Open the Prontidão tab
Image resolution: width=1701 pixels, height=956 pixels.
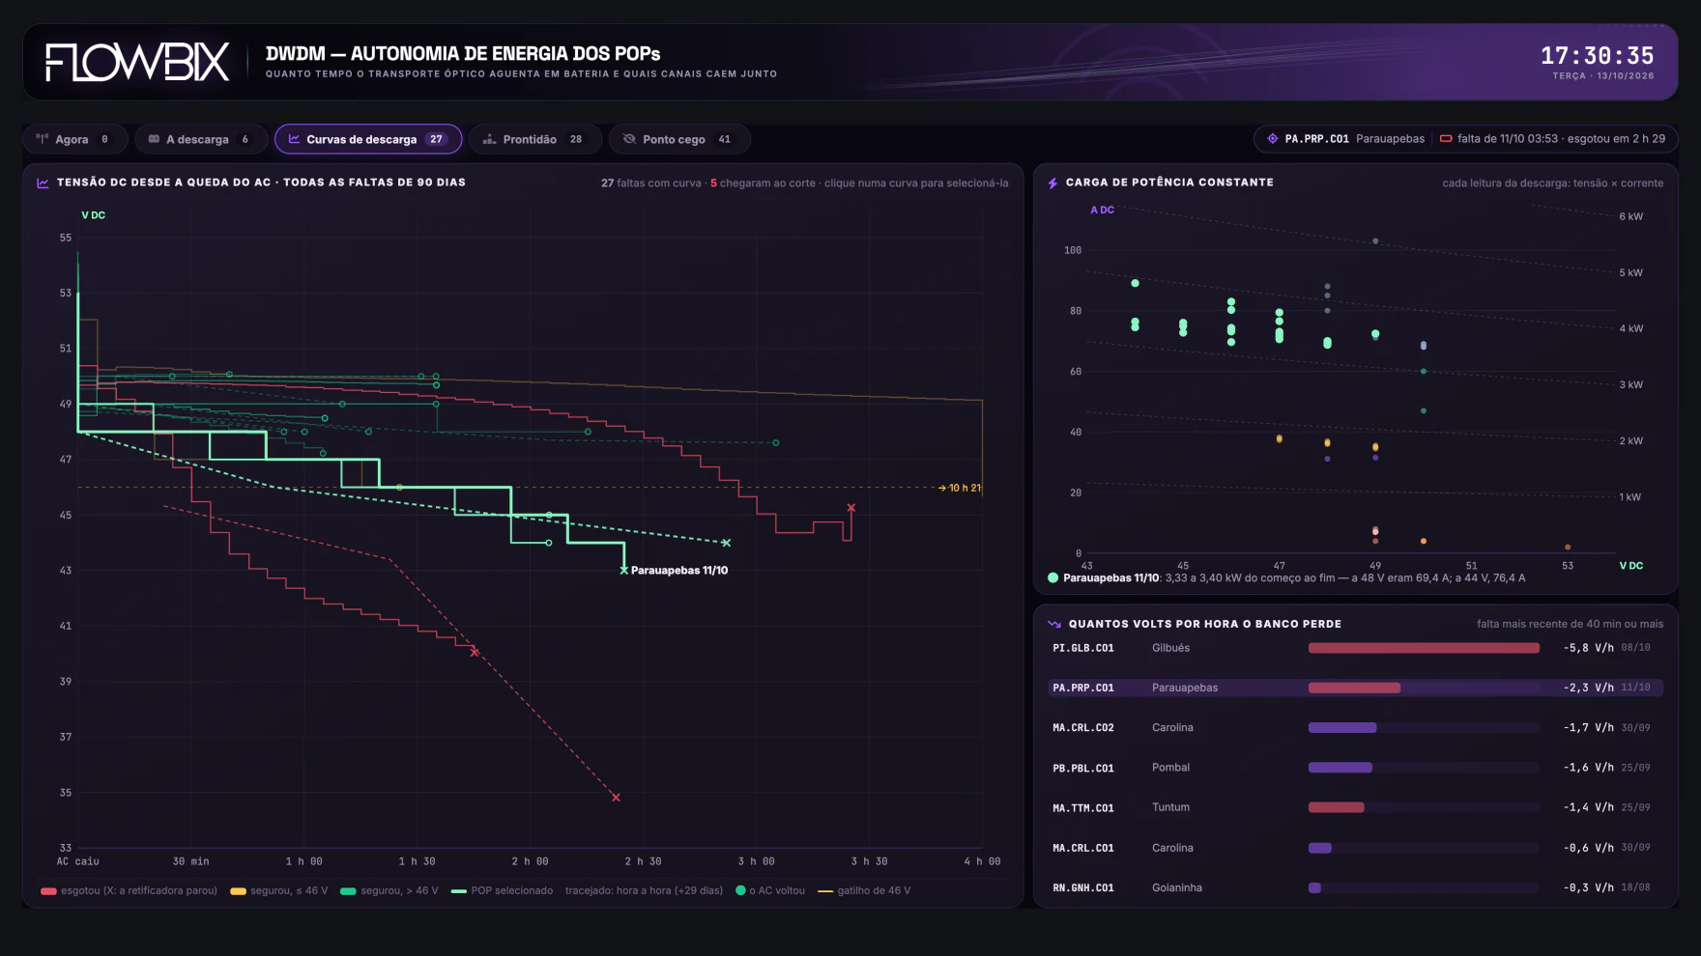click(534, 139)
